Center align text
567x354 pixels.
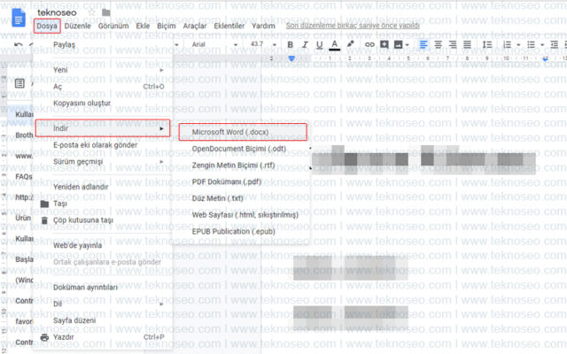pyautogui.click(x=438, y=44)
